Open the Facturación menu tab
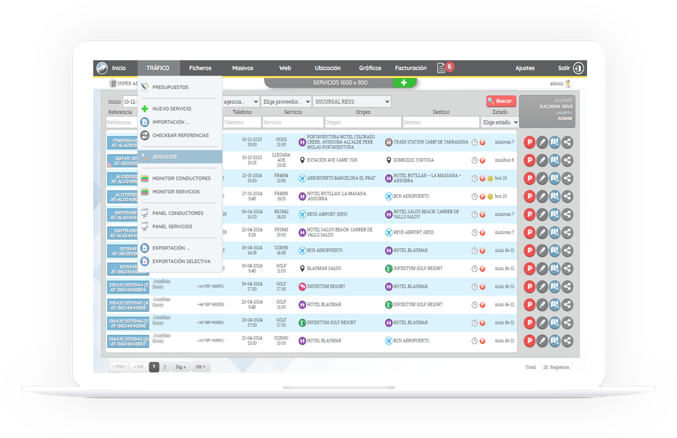The width and height of the screenshot is (677, 438). tap(411, 67)
